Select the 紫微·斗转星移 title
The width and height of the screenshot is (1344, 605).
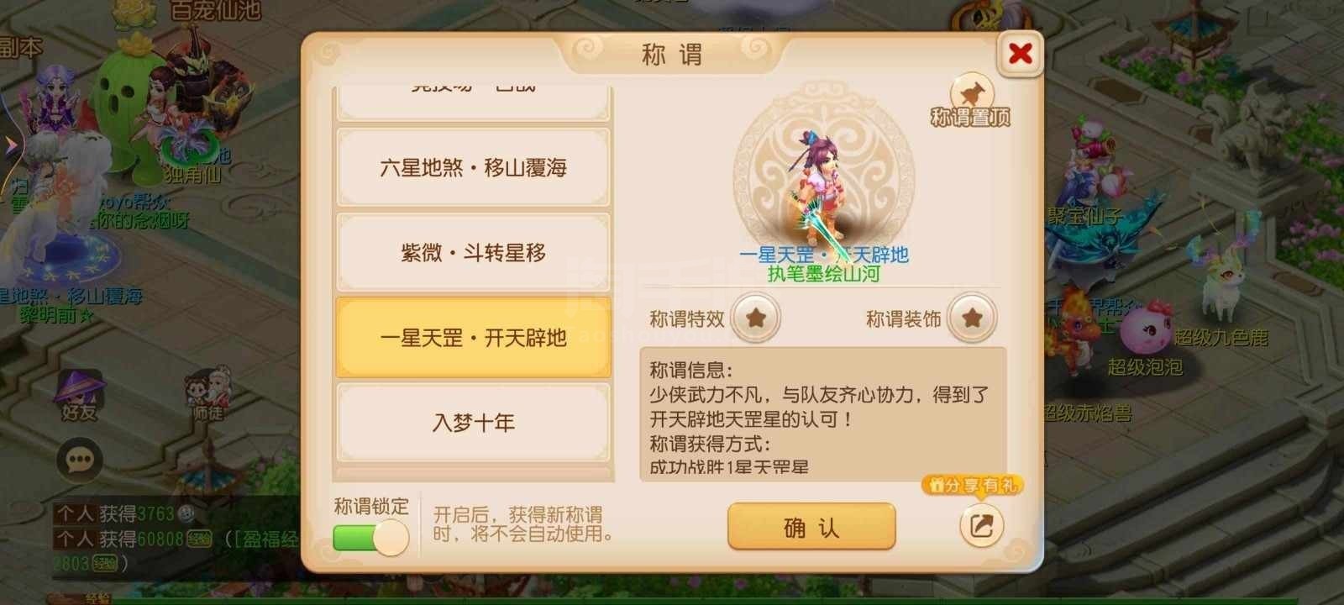[473, 252]
